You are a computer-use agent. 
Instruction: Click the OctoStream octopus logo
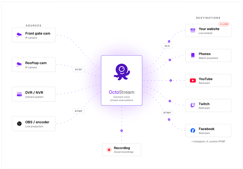click(122, 72)
